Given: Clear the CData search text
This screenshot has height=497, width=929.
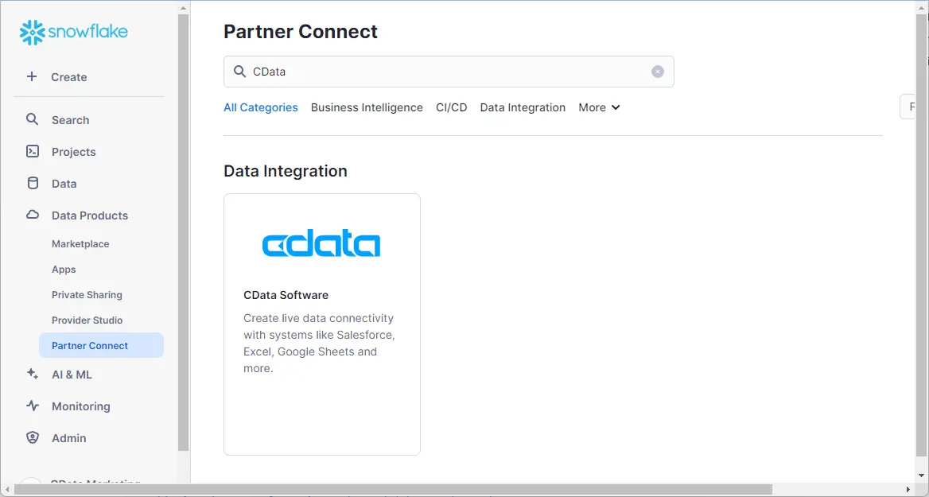Looking at the screenshot, I should (658, 72).
